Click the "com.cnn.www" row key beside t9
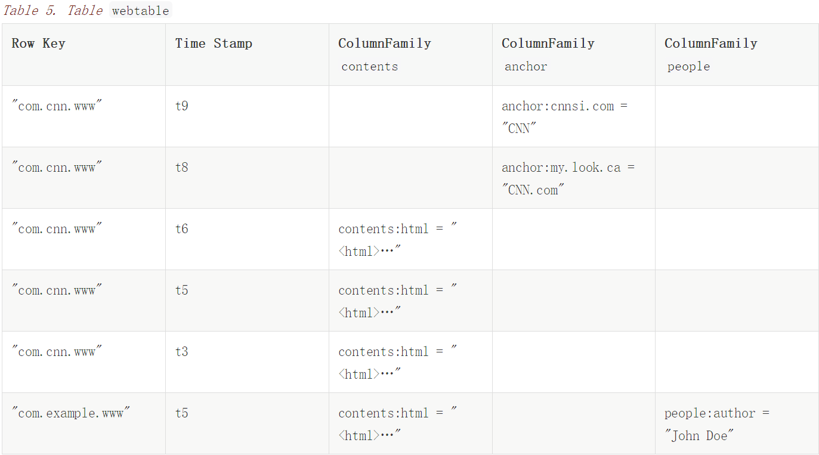Screen dimensions: 819x455 57,106
